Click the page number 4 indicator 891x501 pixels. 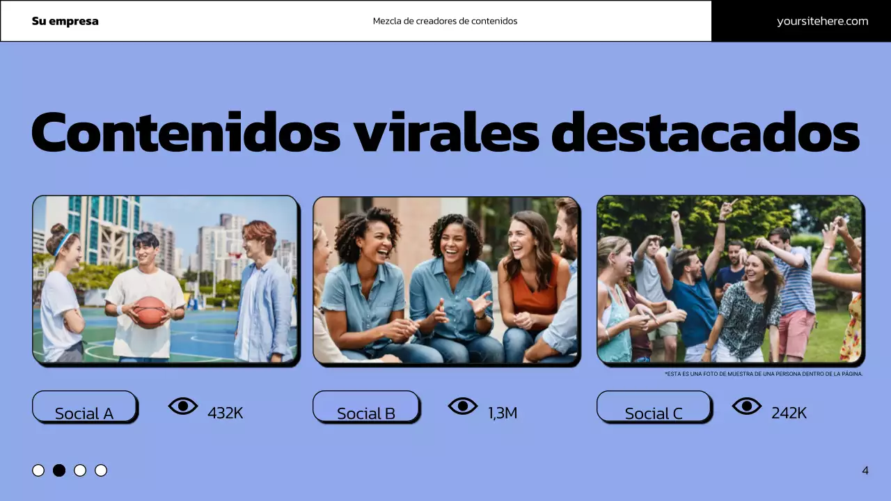[x=866, y=470]
